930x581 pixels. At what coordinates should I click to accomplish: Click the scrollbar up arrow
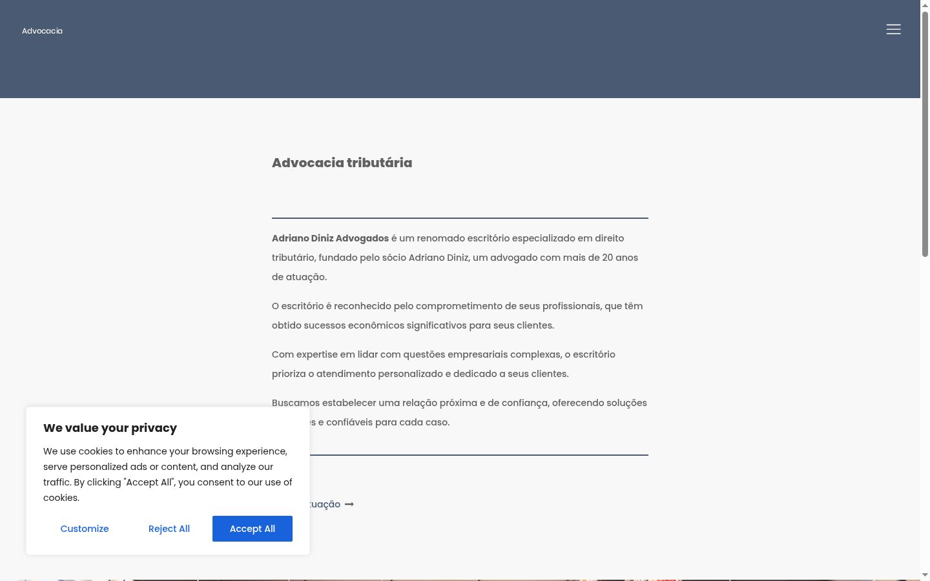925,6
